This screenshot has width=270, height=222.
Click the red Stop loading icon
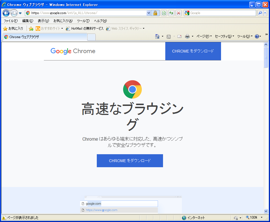pyautogui.click(x=179, y=13)
